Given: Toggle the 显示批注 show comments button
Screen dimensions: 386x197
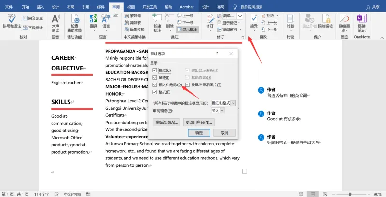Looking at the screenshot, I should [187, 29].
